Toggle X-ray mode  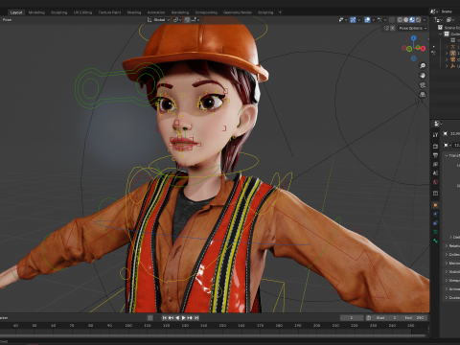click(392, 20)
